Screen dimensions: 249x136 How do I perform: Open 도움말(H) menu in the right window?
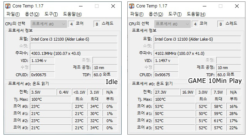coord(196,14)
